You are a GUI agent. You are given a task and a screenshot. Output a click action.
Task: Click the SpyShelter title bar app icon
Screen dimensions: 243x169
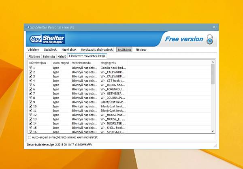click(28, 27)
